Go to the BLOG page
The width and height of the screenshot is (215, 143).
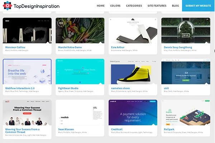pos(175,6)
